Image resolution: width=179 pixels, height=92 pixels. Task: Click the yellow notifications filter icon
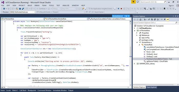pos(133,2)
